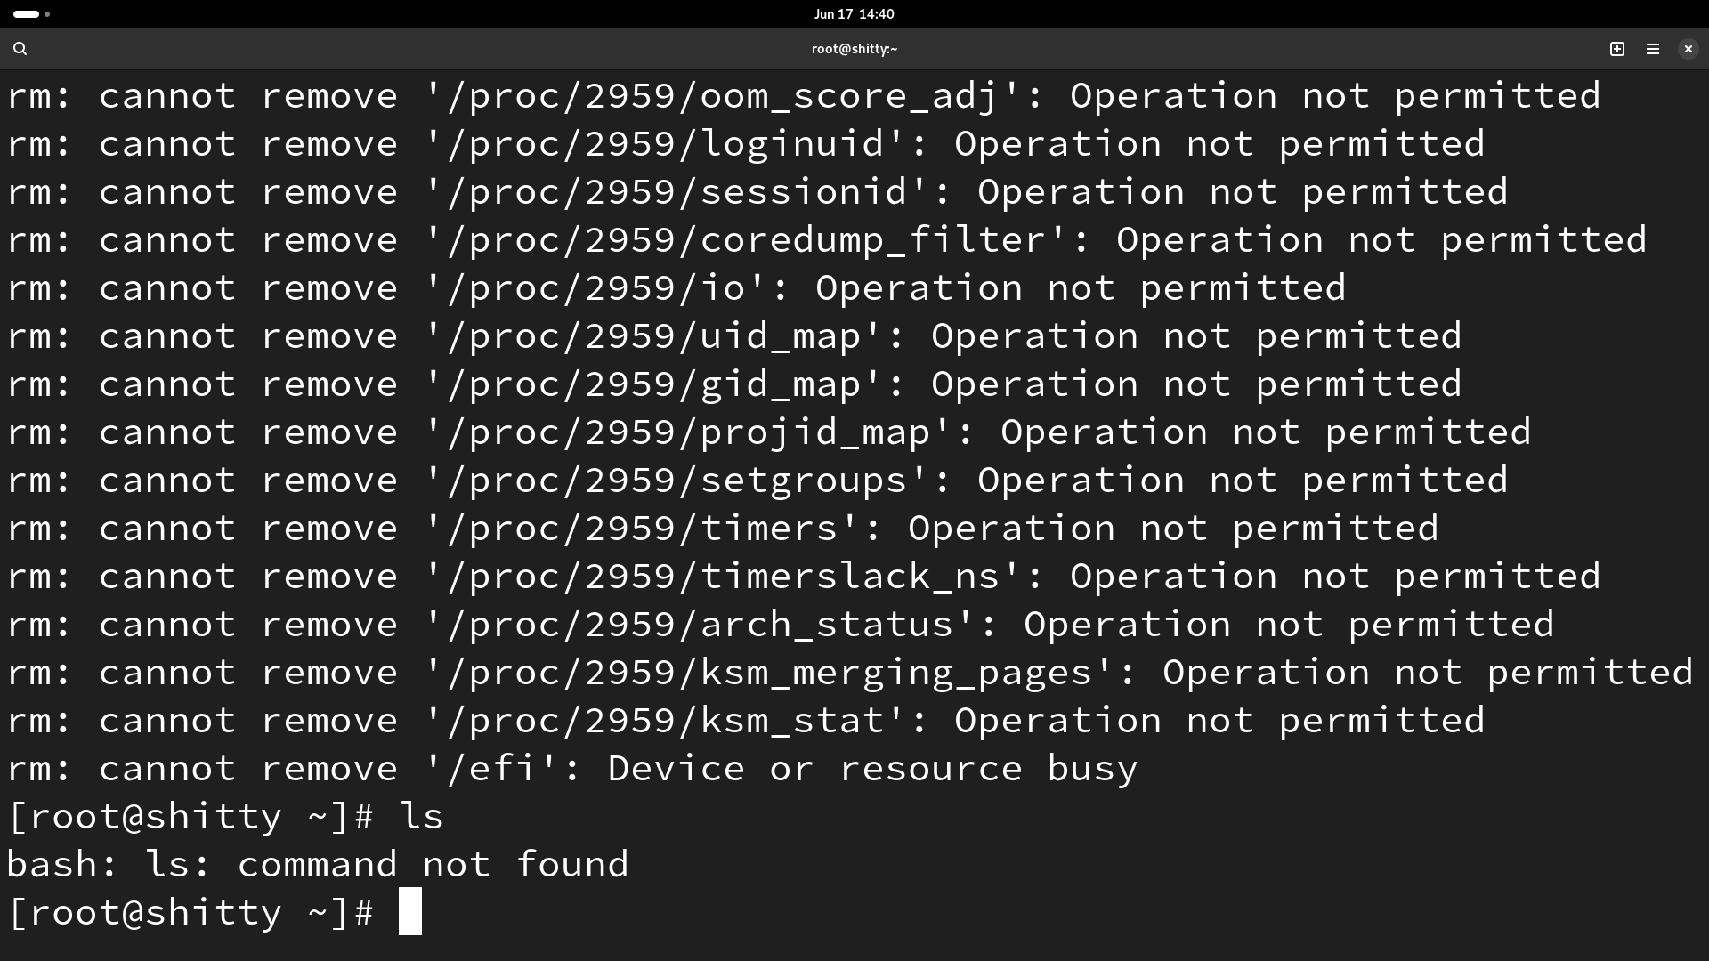Click the new tab icon on the right

[x=1617, y=49]
